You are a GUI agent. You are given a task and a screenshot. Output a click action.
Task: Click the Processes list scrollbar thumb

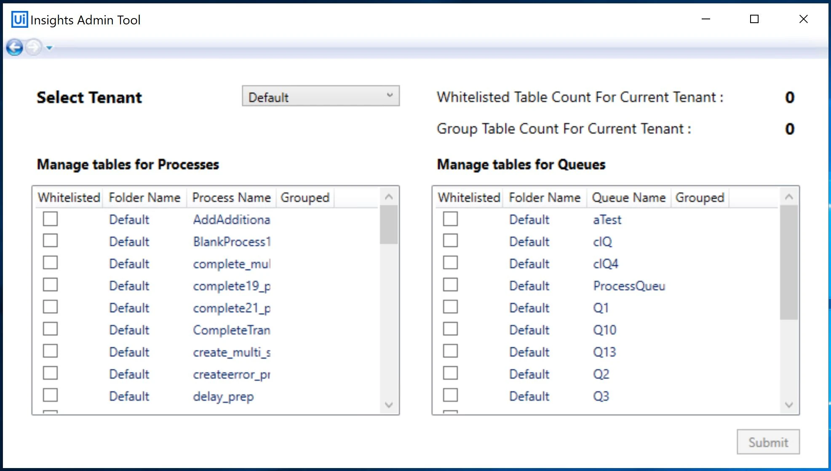[x=389, y=225]
